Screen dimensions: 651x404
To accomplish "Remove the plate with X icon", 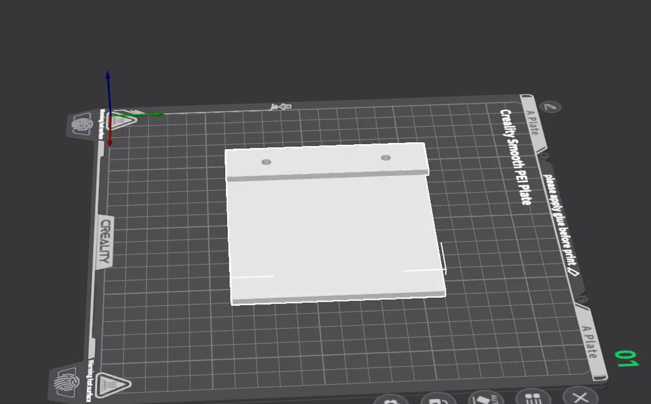I will [x=580, y=396].
